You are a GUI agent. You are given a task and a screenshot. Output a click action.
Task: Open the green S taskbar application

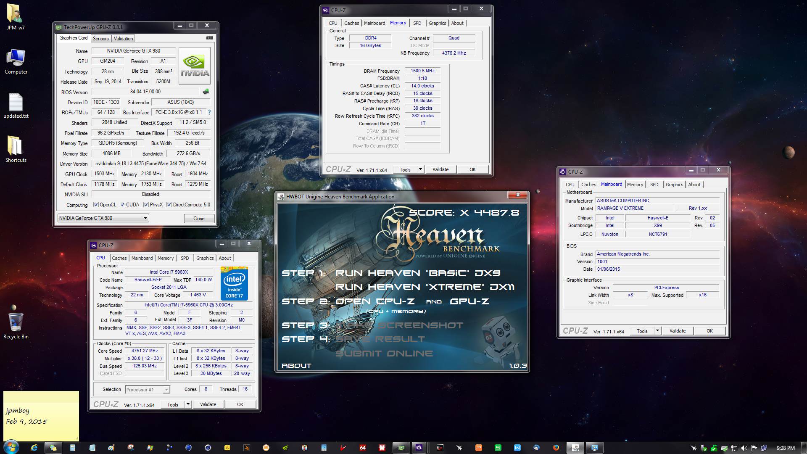pyautogui.click(x=498, y=448)
